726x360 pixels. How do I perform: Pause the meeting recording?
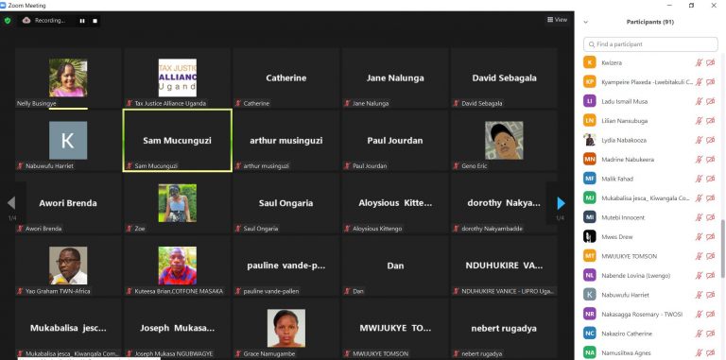(x=82, y=21)
